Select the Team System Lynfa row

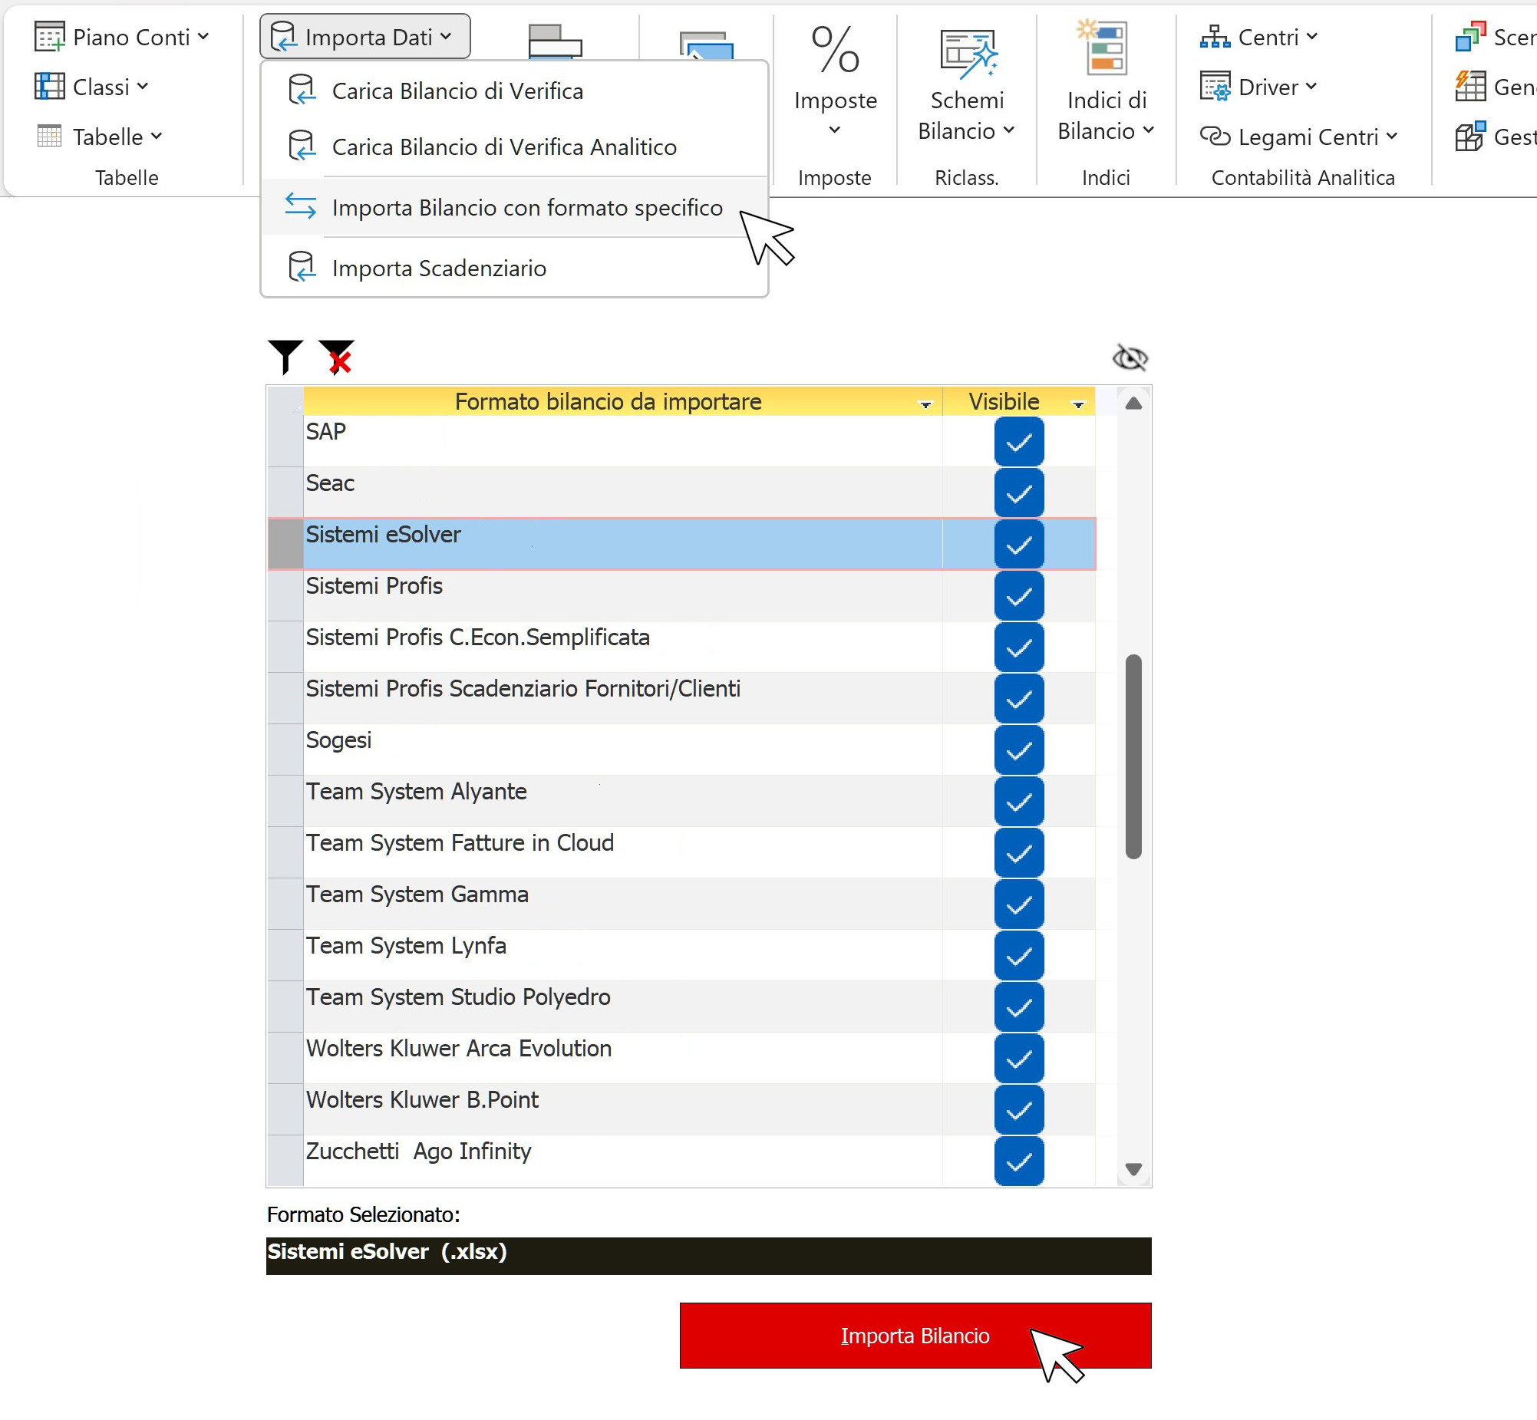[x=681, y=955]
